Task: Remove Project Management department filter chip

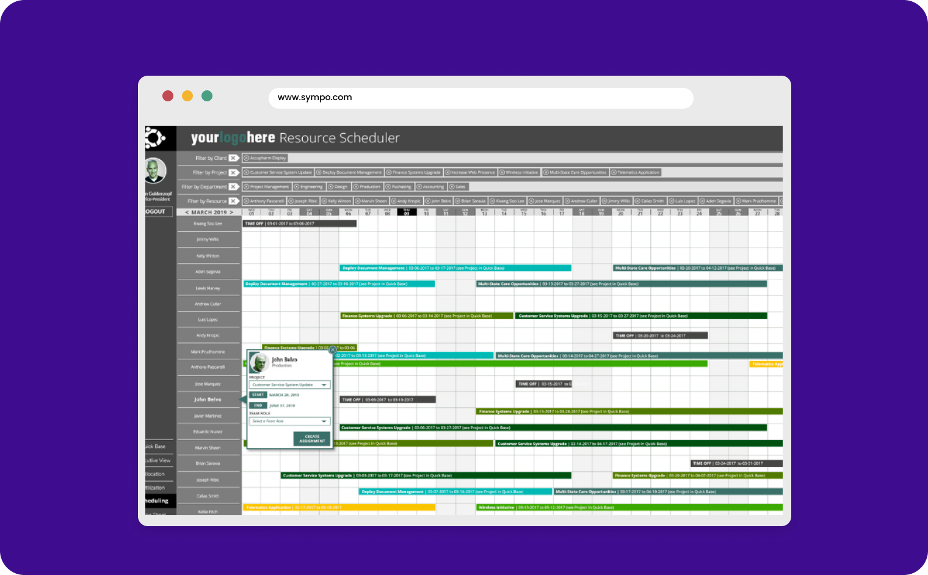Action: [246, 187]
